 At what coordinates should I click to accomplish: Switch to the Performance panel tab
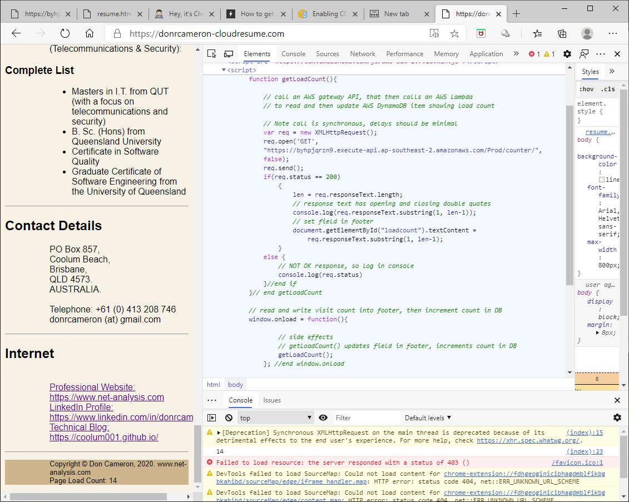click(x=404, y=54)
